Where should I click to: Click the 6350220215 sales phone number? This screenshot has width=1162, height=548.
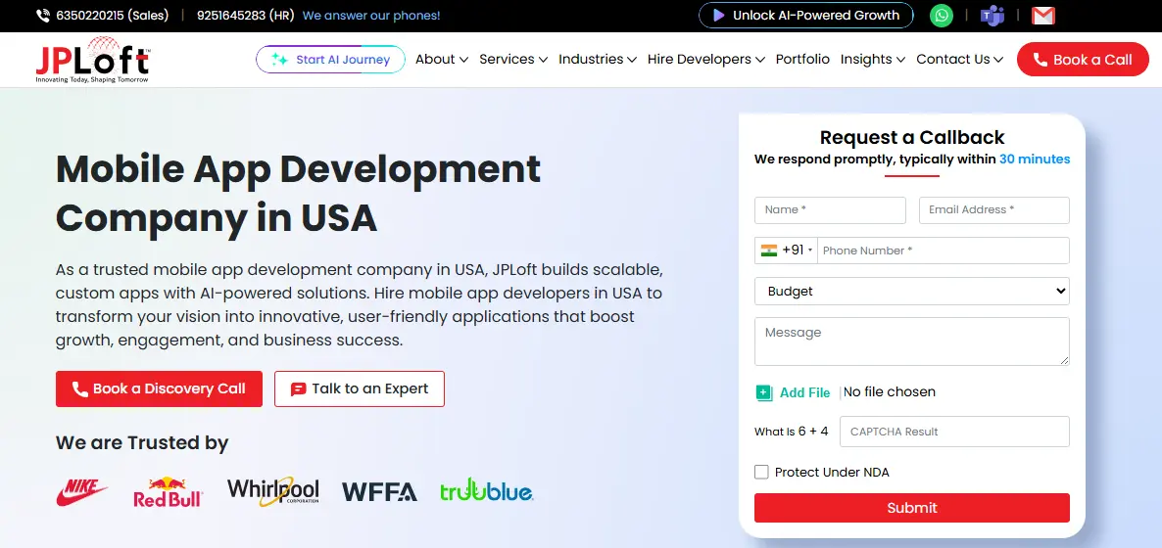click(112, 16)
